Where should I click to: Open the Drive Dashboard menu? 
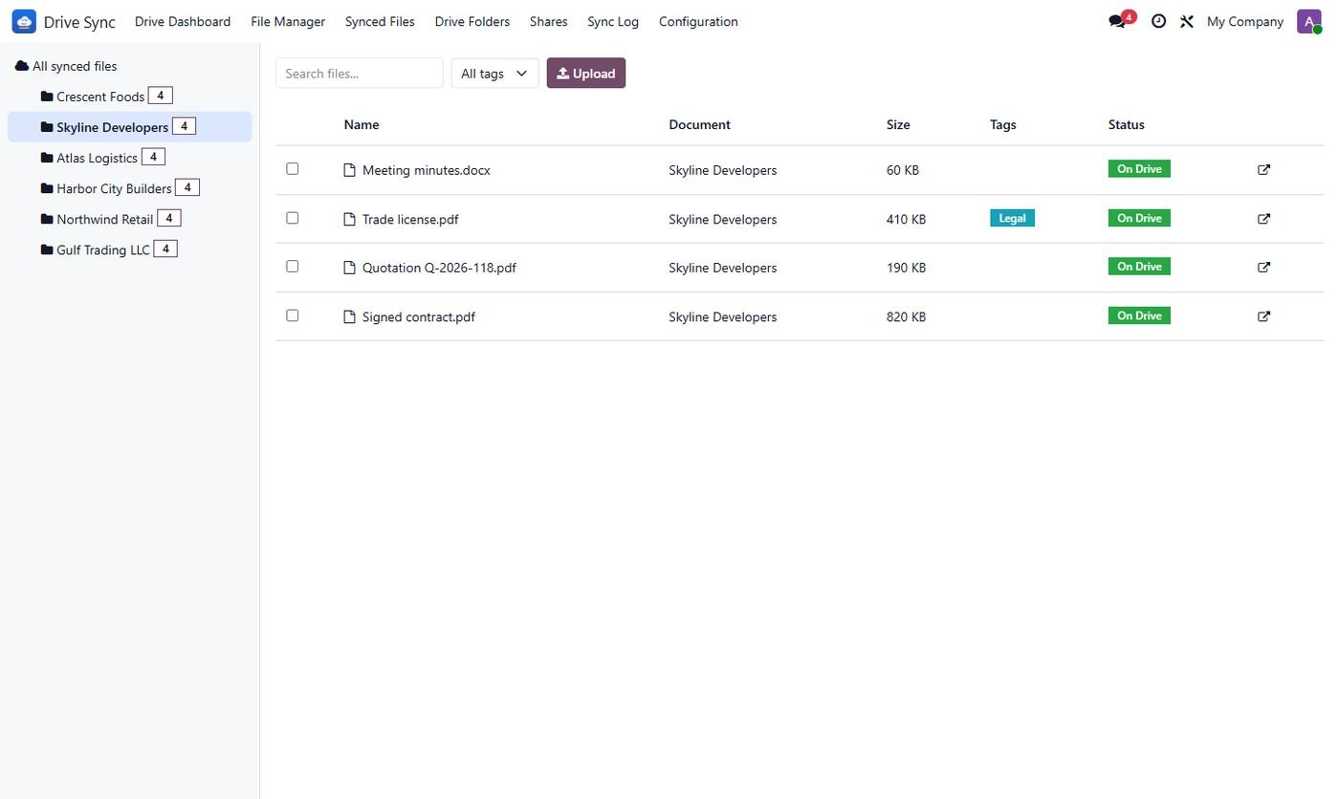183,21
